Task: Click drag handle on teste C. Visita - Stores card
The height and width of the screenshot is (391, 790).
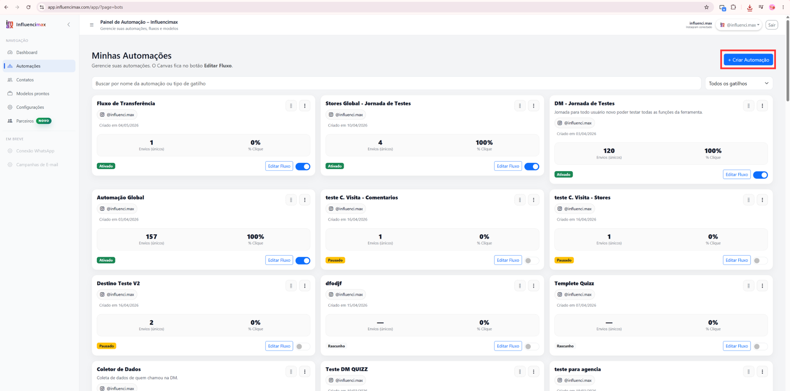Action: point(749,200)
